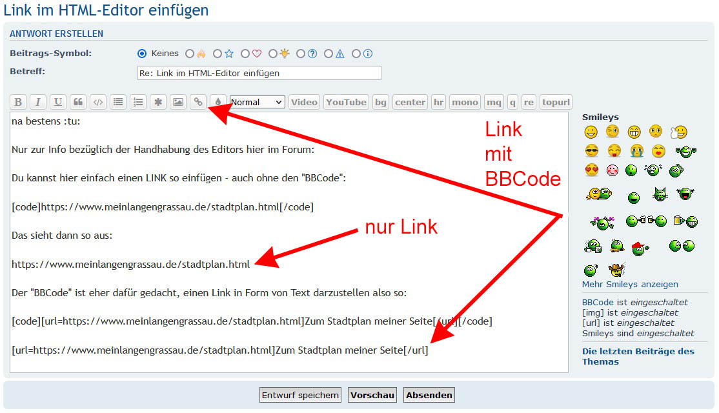Insert YouTube BBCode tag

[x=346, y=102]
